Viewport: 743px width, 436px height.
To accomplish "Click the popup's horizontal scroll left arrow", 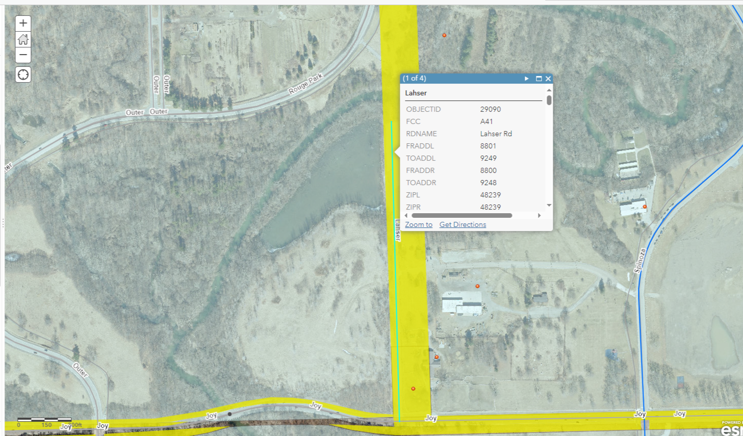I will pos(406,216).
